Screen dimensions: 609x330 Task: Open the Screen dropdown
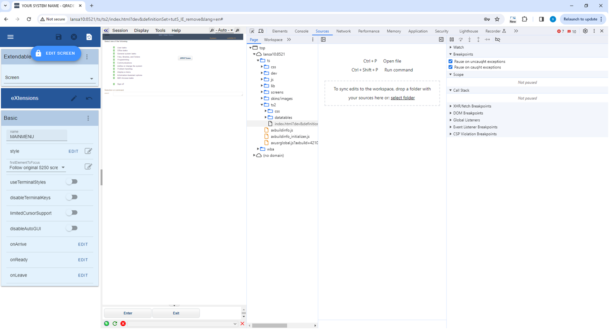coord(49,78)
